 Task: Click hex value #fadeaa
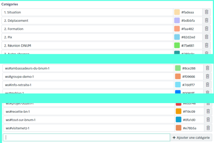[188, 12]
